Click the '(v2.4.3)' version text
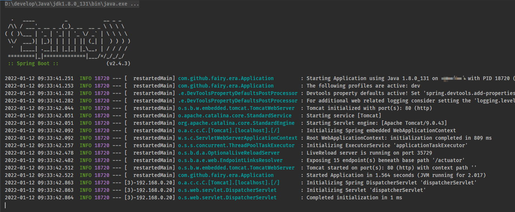 118,63
